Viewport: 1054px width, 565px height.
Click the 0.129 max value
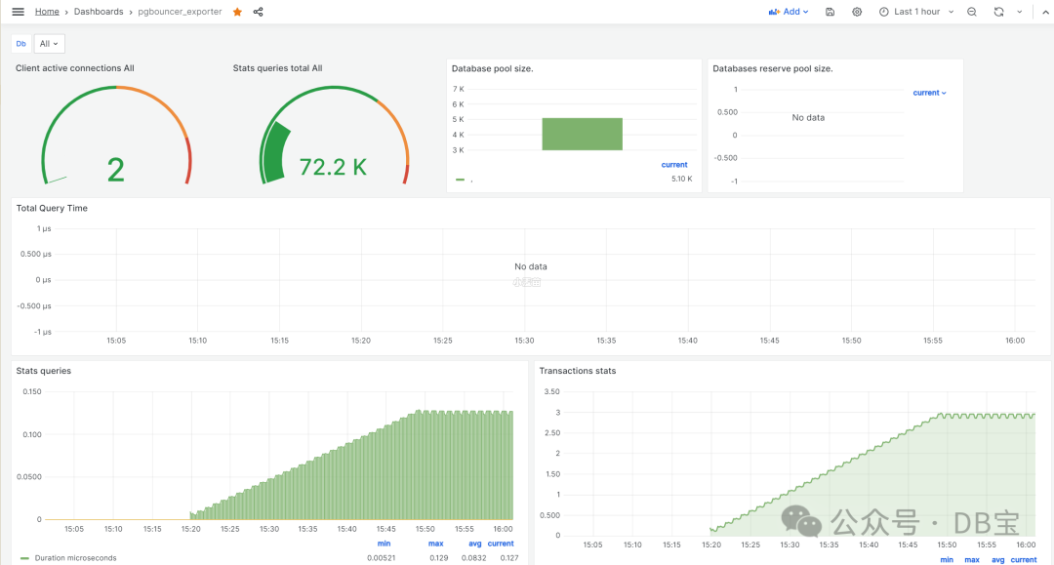coord(439,557)
